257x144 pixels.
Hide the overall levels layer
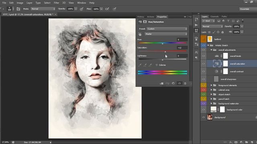point(204,56)
